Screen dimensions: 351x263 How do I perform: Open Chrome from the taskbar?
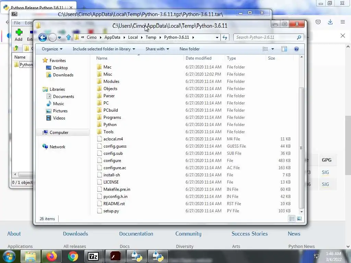(x=73, y=256)
